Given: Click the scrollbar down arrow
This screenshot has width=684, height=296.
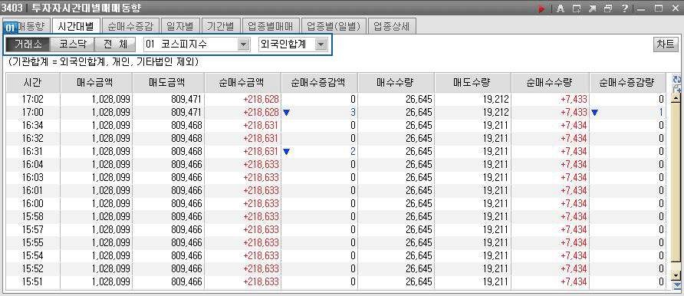Looking at the screenshot, I should tap(677, 275).
